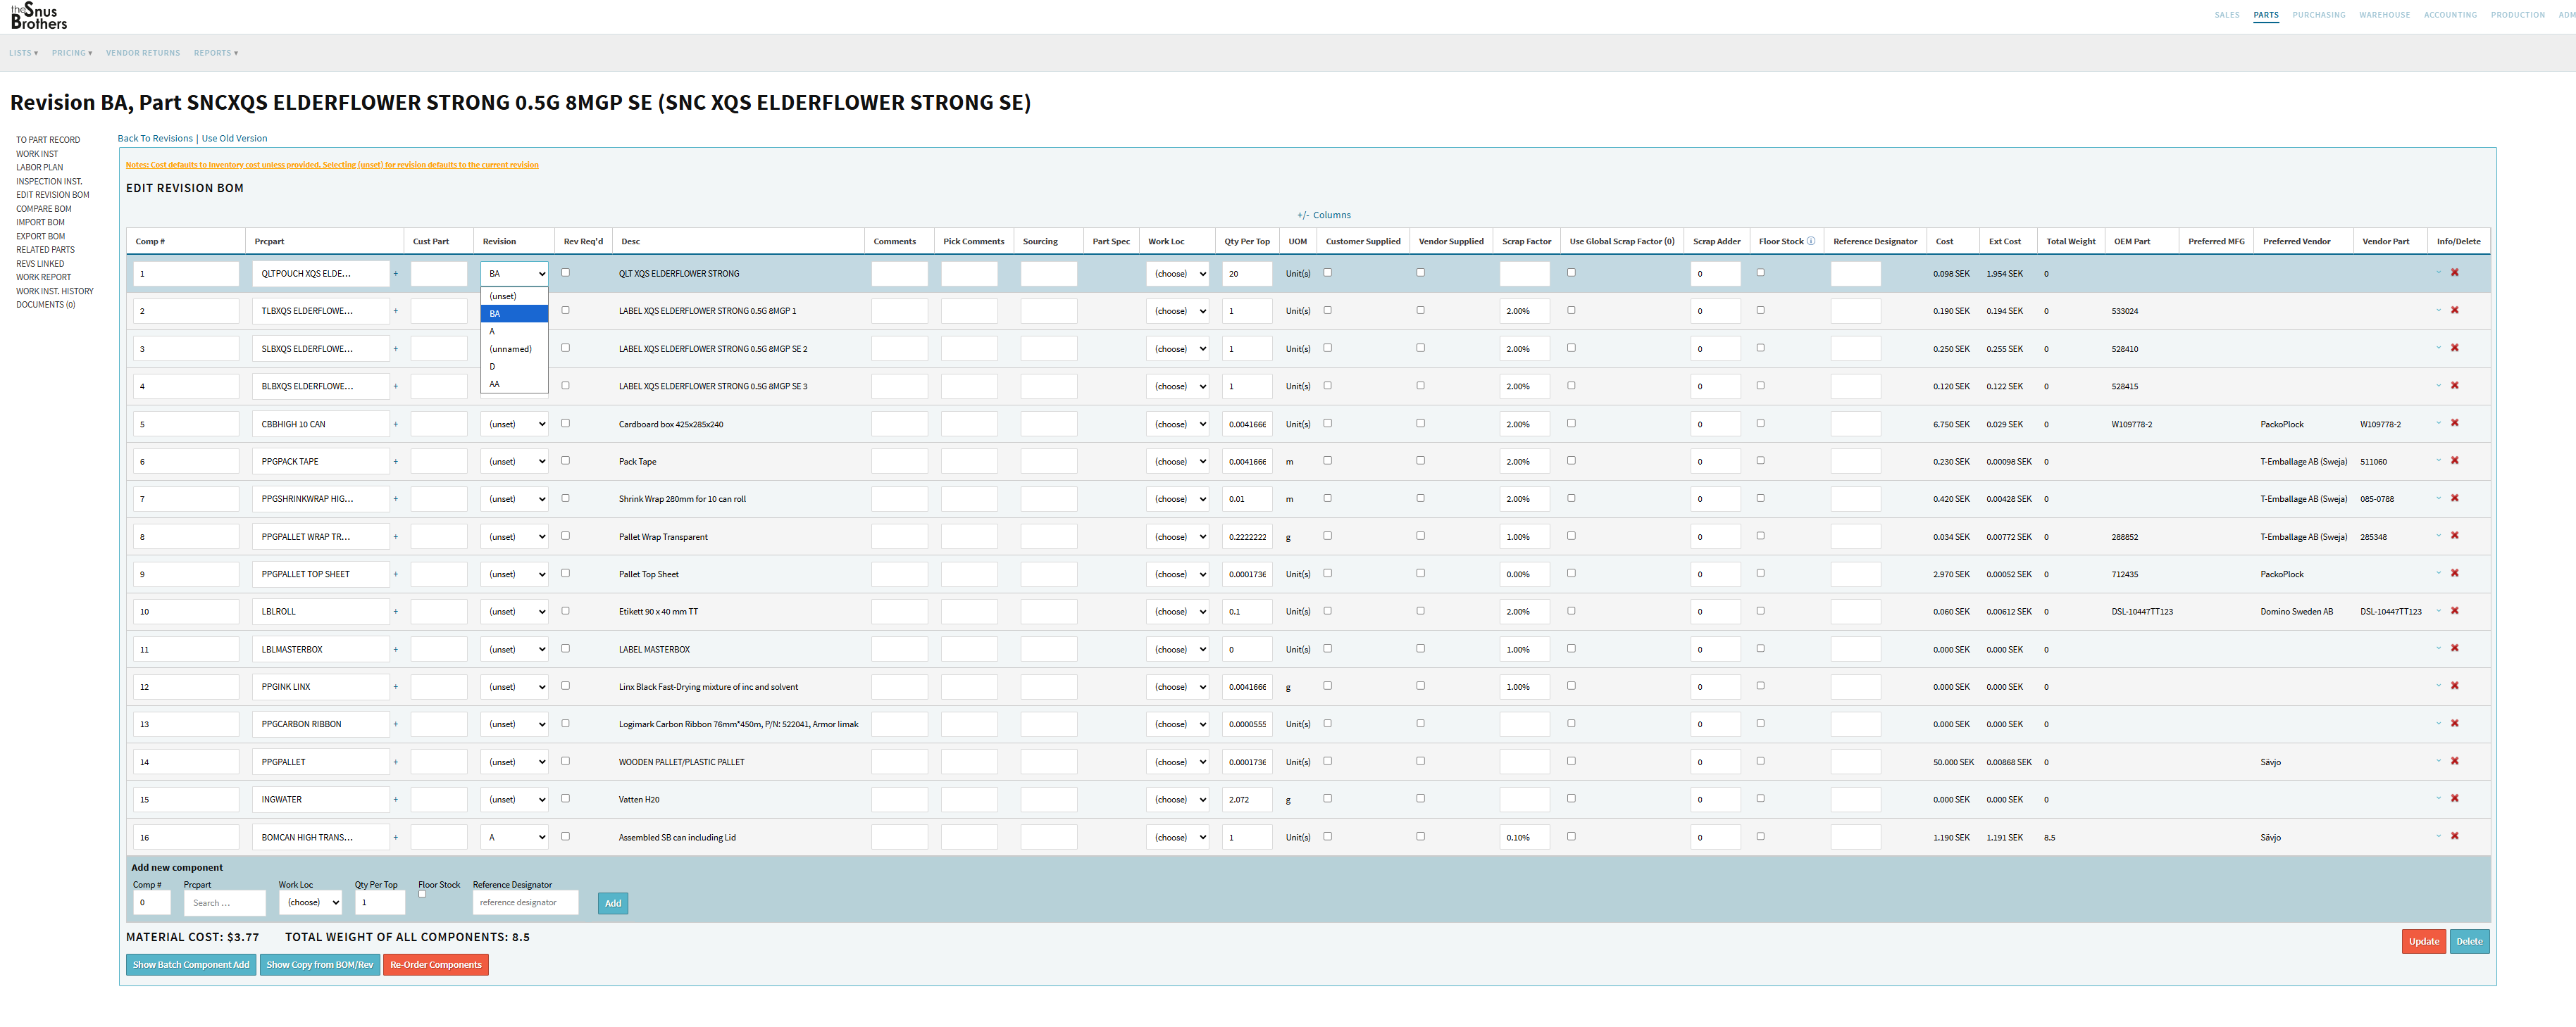
Task: Toggle Customer Supplied for PPGSHRINKWRAP row
Action: click(x=1327, y=498)
